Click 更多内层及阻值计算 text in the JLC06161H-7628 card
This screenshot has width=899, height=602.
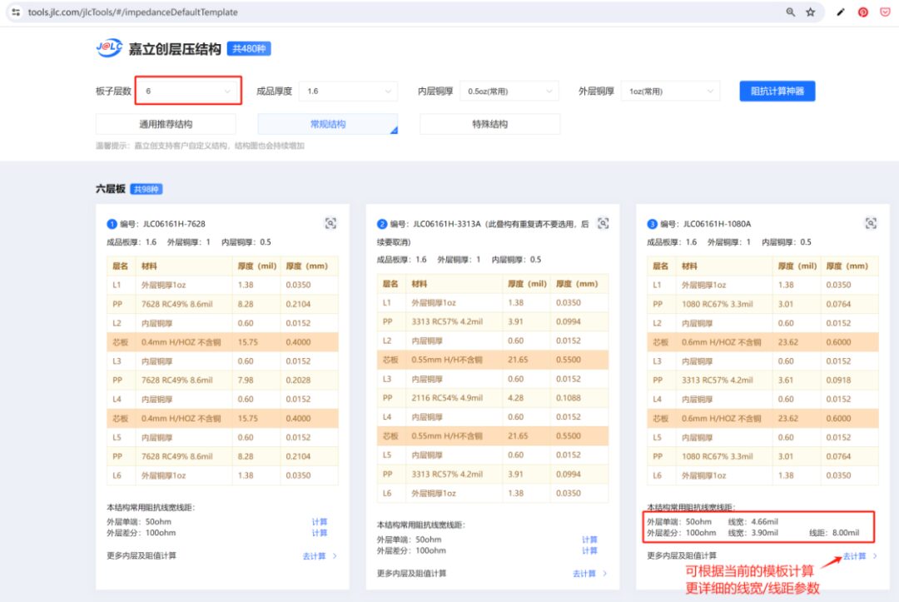click(x=142, y=555)
